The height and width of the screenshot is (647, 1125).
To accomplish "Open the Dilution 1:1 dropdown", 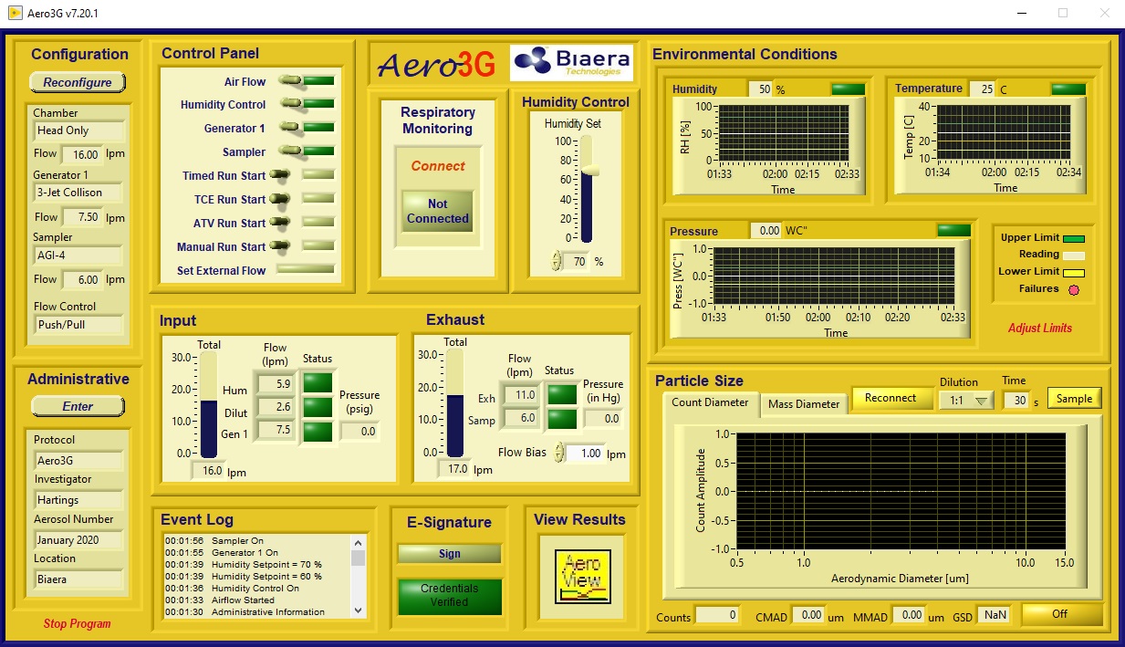I will pyautogui.click(x=968, y=401).
